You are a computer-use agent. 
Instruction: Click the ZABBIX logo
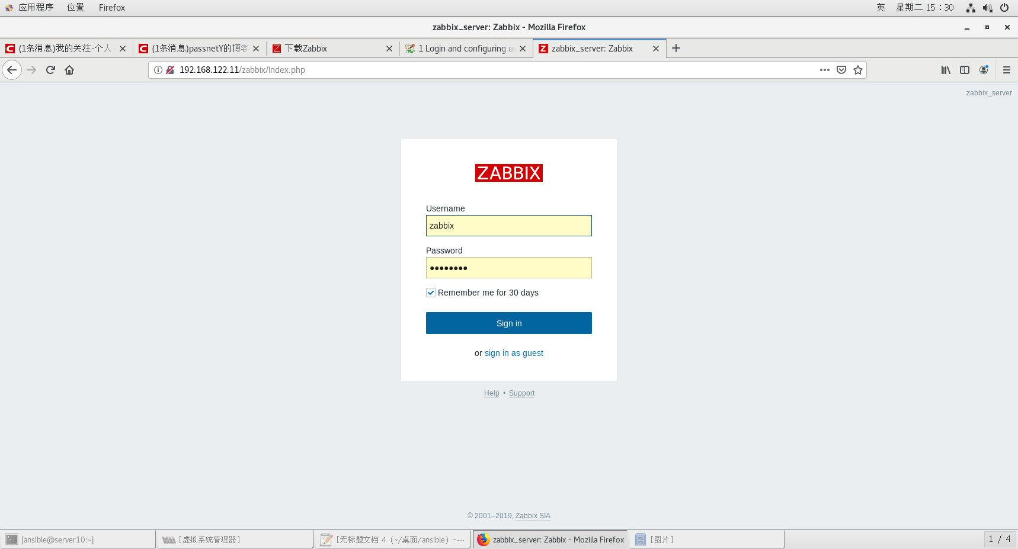[509, 173]
